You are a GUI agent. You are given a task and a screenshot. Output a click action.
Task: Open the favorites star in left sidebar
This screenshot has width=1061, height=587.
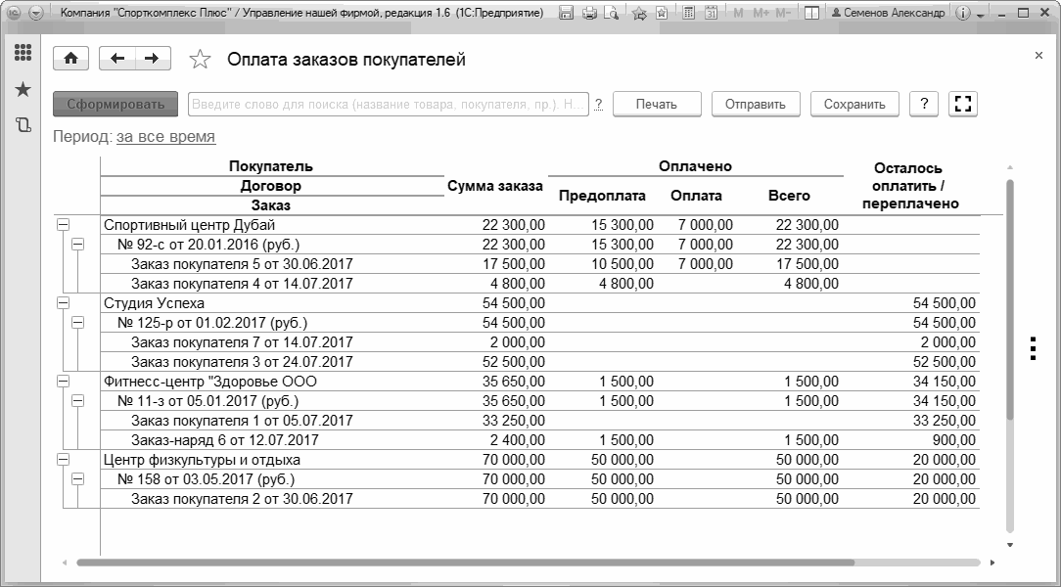click(x=23, y=89)
